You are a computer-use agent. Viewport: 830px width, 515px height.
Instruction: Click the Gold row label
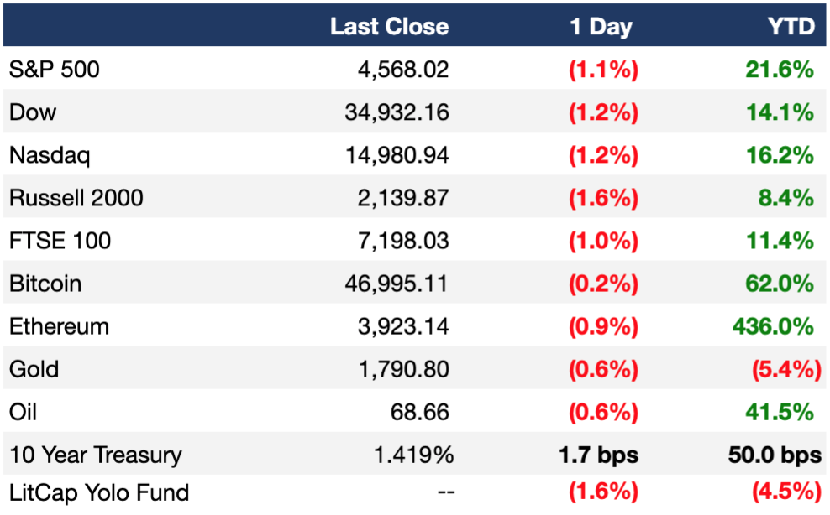(x=34, y=369)
